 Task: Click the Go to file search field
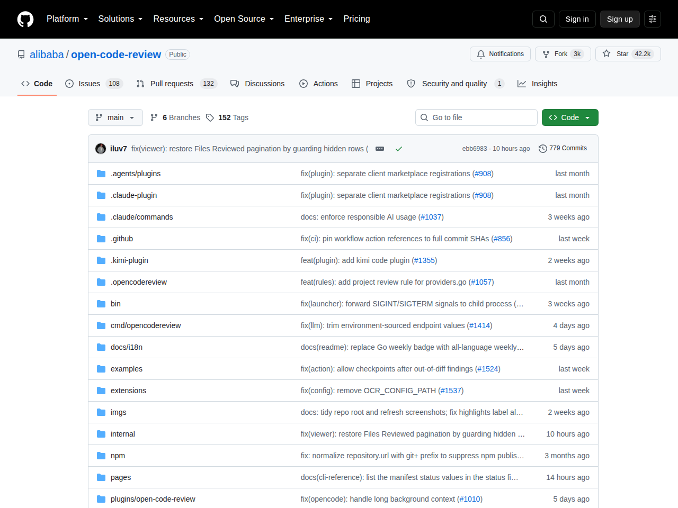(476, 117)
